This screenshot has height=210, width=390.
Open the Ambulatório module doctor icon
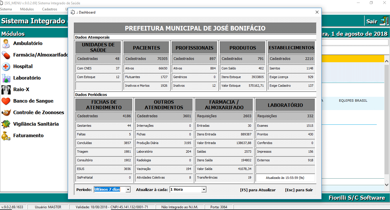pyautogui.click(x=6, y=43)
